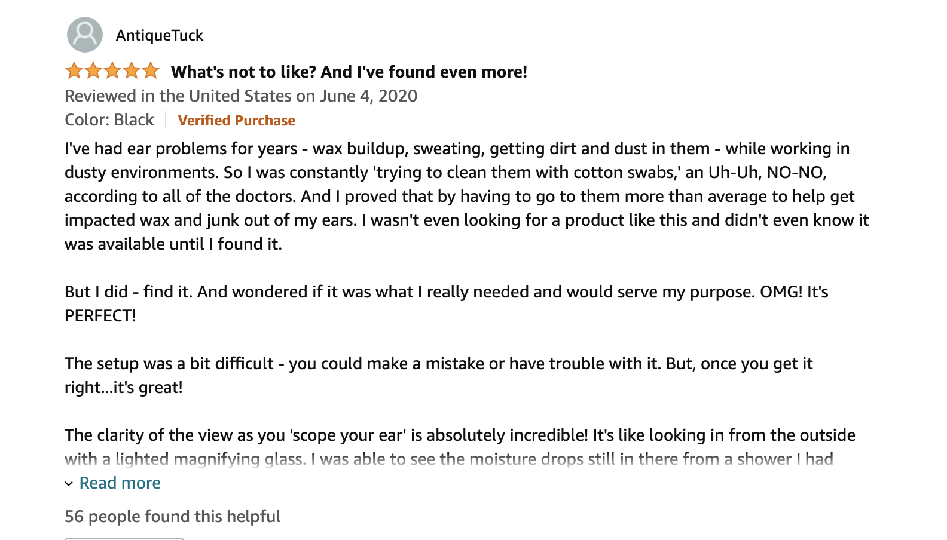
Task: Click "56 people found this helpful" text
Action: click(172, 516)
